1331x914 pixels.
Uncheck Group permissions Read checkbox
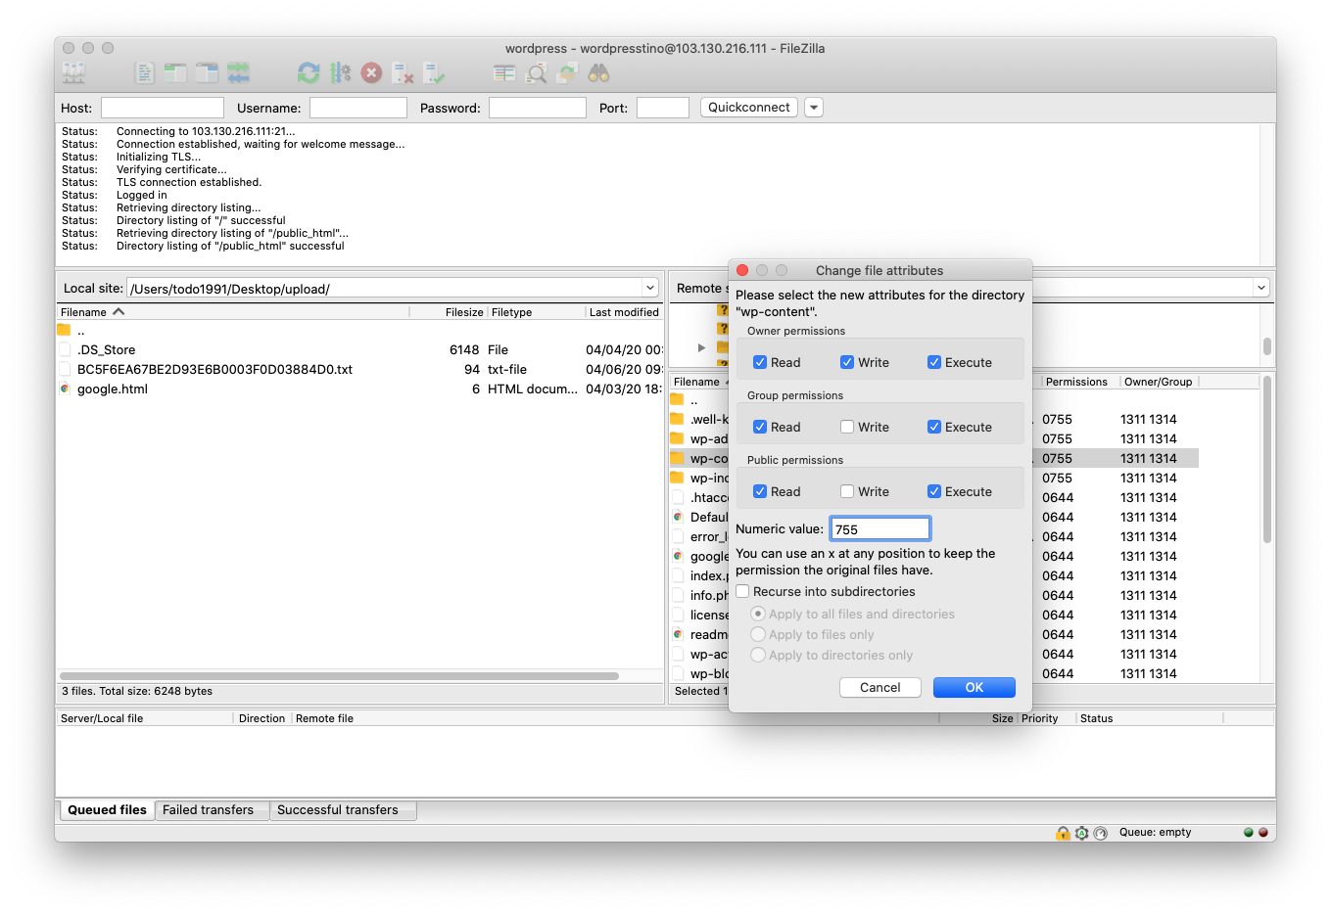[759, 427]
